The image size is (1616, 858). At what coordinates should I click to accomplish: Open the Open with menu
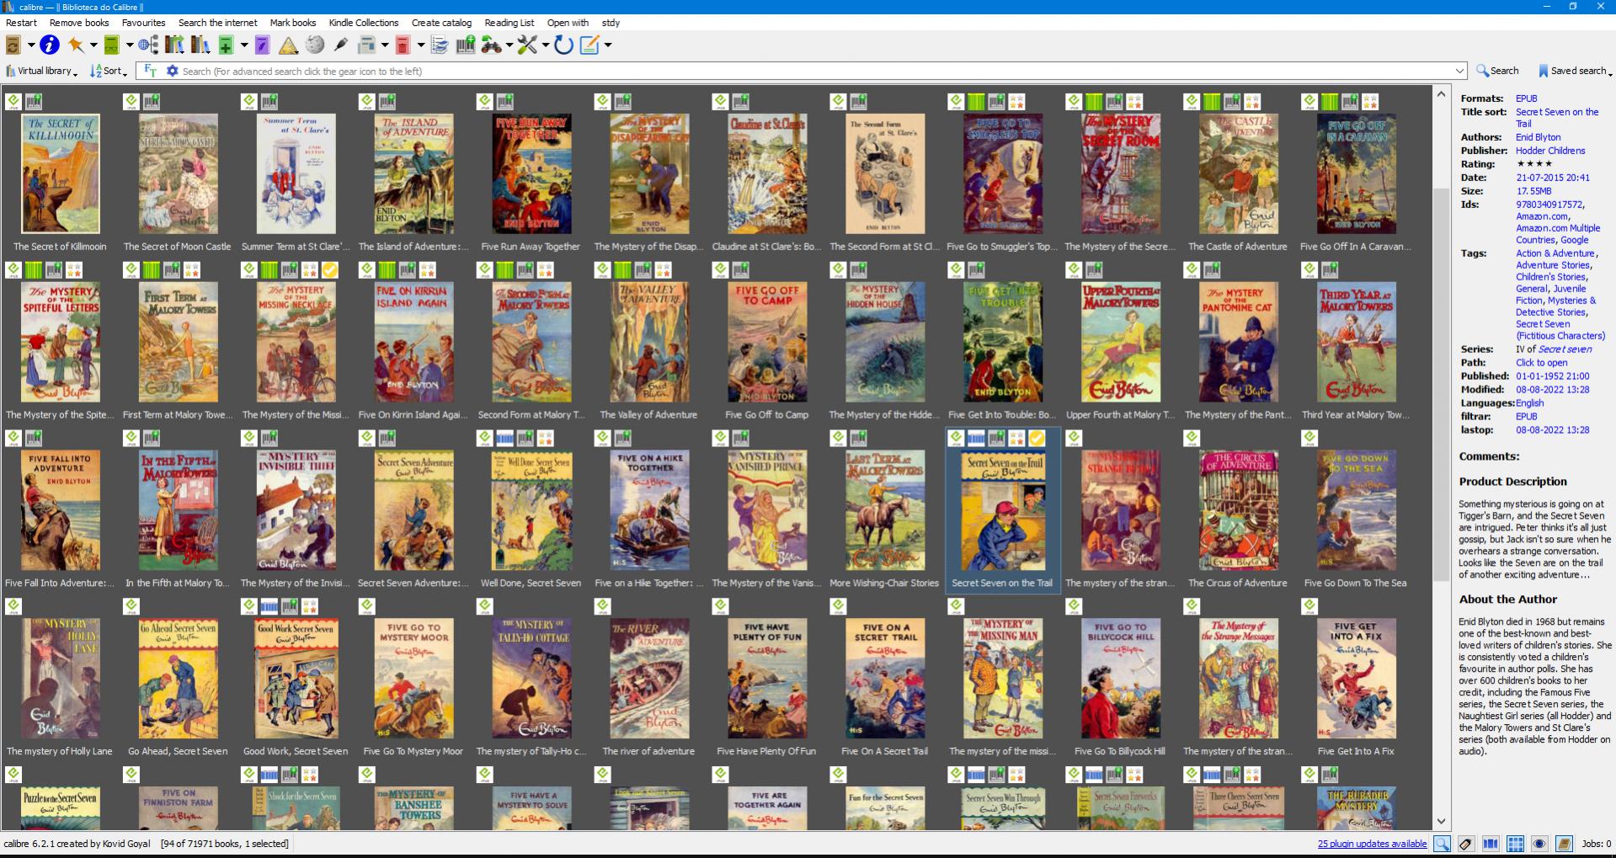coord(568,23)
